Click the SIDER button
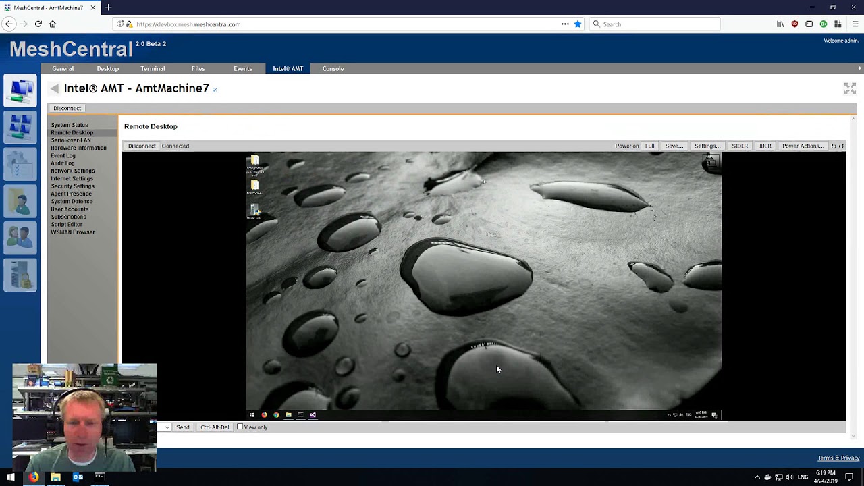 740,146
